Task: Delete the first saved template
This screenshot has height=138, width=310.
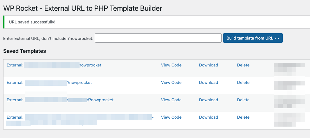Action: [x=243, y=65]
